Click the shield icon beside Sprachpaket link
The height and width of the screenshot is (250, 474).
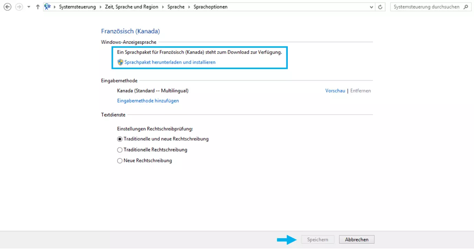[x=120, y=62]
